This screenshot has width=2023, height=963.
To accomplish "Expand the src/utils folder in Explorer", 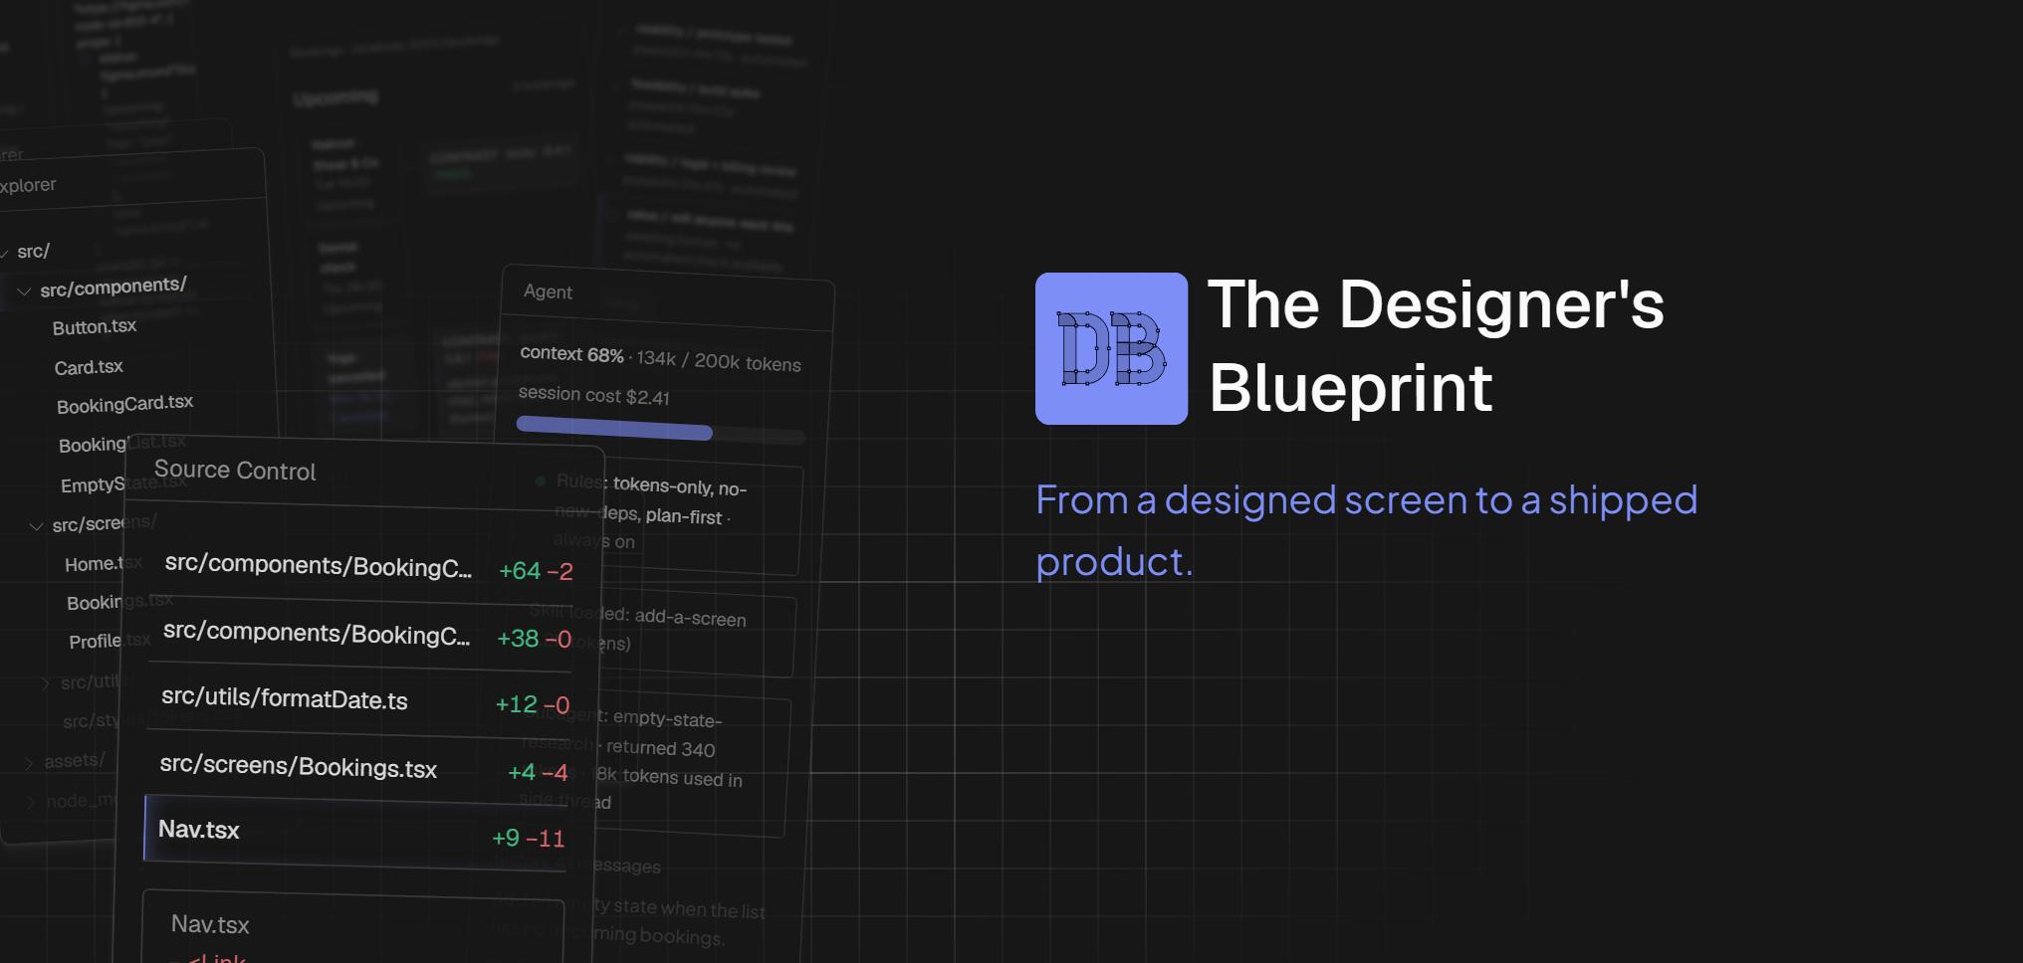I will point(45,683).
